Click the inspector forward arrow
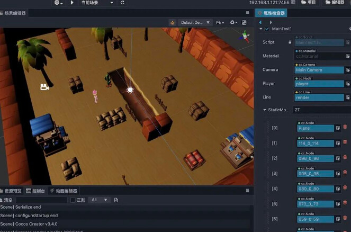Screen dimensions: 351x233 271,22
